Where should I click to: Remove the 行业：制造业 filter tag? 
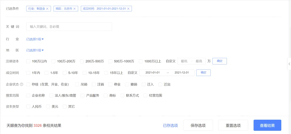click(47, 9)
